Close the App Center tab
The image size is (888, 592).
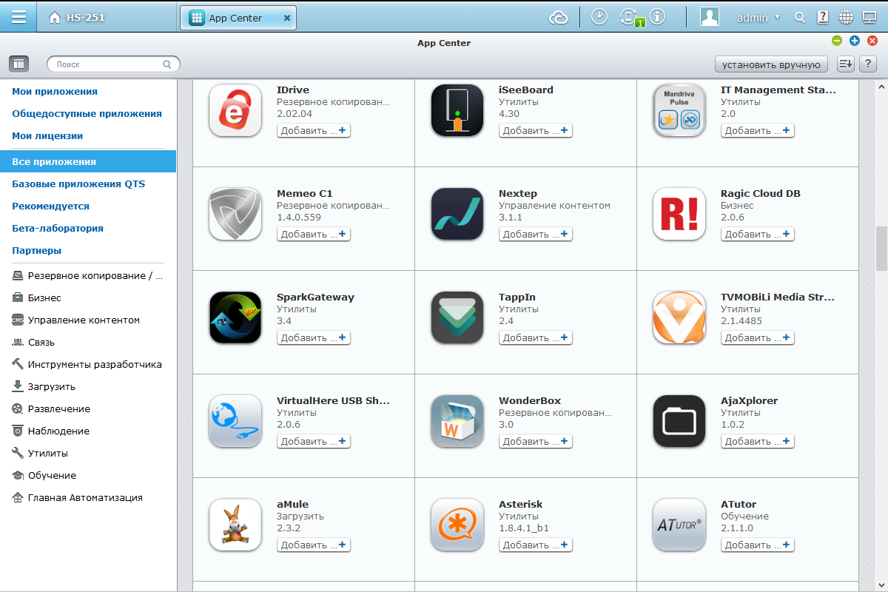point(287,18)
